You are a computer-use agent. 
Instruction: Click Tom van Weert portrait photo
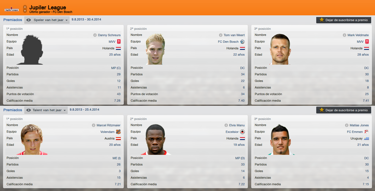[155, 49]
